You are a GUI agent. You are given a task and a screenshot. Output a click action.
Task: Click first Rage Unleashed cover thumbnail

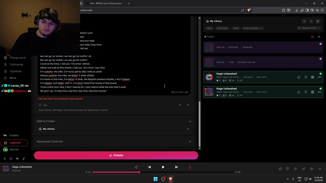pos(209,77)
